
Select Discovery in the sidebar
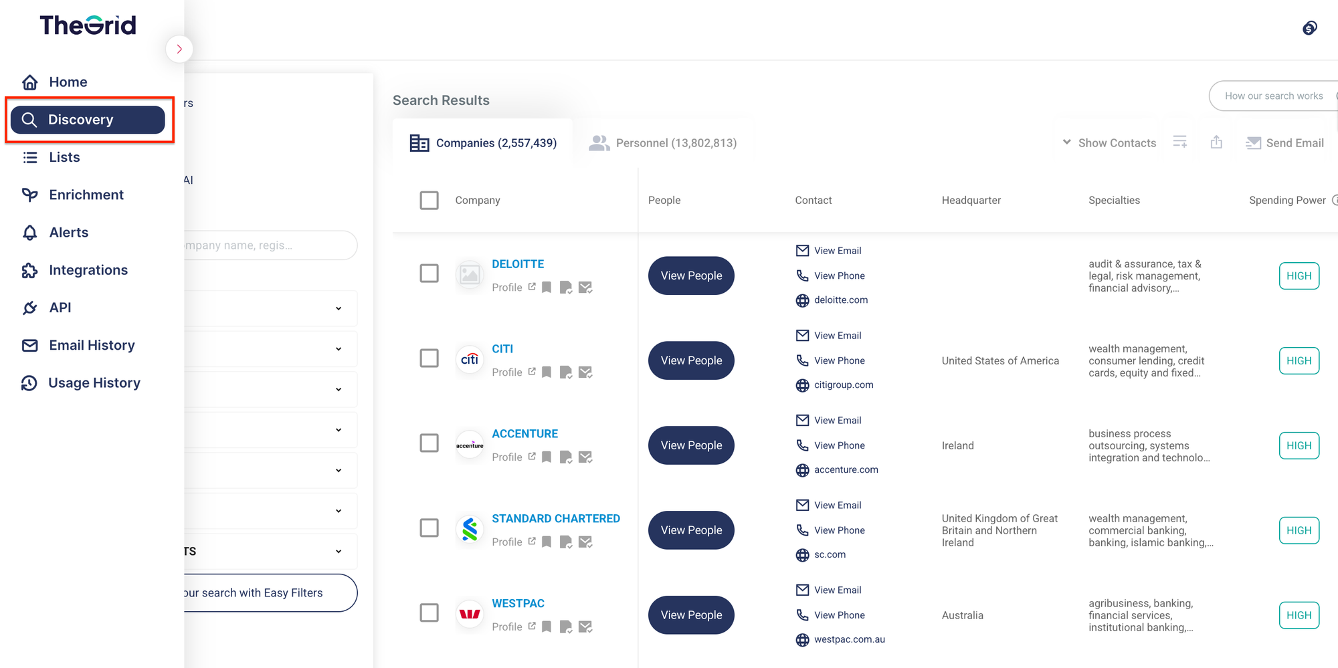(88, 120)
